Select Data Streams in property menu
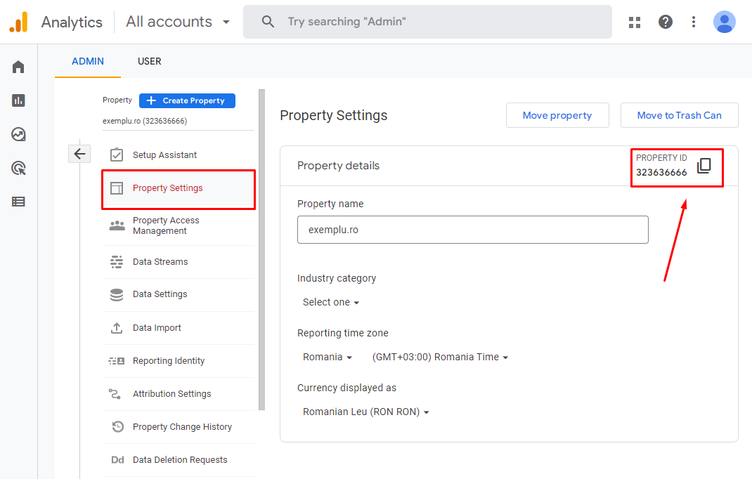 [160, 262]
